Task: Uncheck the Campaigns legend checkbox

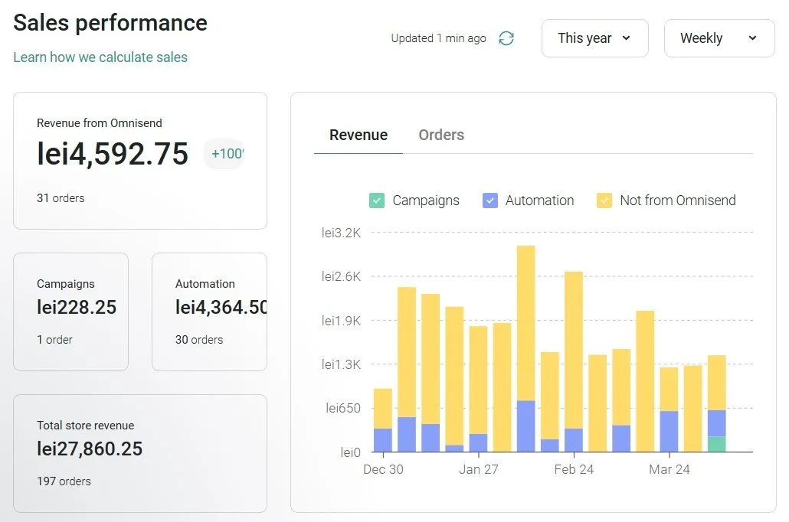Action: [x=376, y=201]
